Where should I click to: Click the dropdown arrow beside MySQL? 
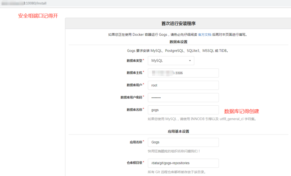click(190, 61)
